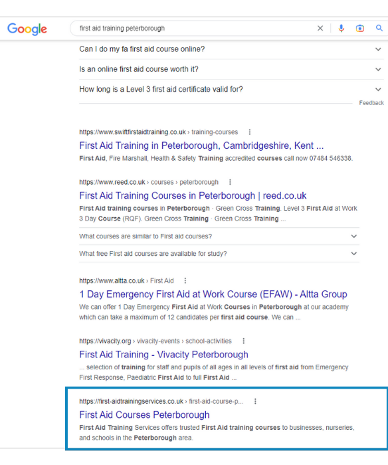Open options menu for swiftfirstaidtraining result
The width and height of the screenshot is (388, 465).
click(x=250, y=132)
